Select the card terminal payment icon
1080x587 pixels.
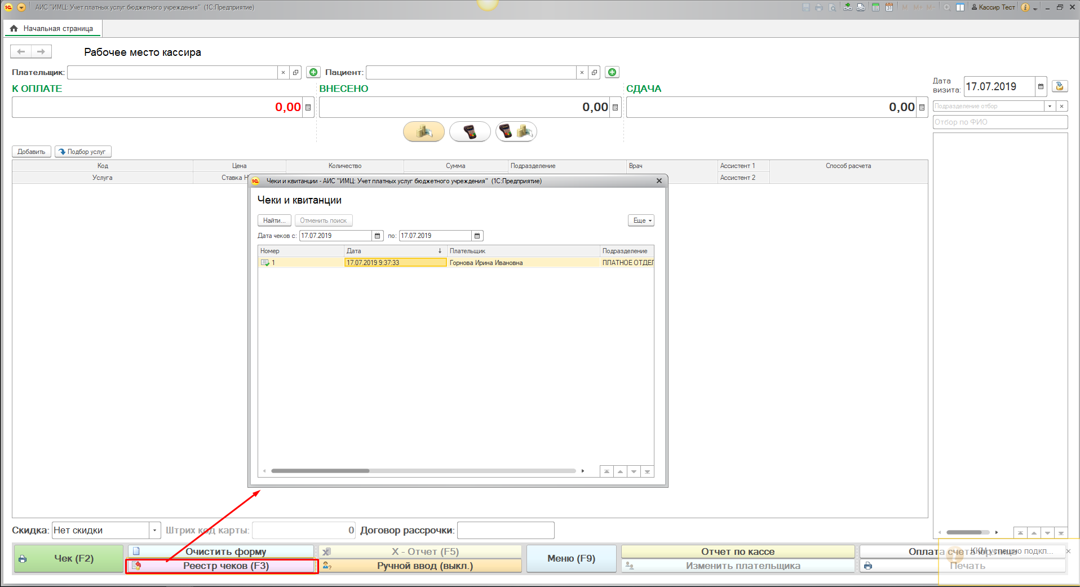470,132
